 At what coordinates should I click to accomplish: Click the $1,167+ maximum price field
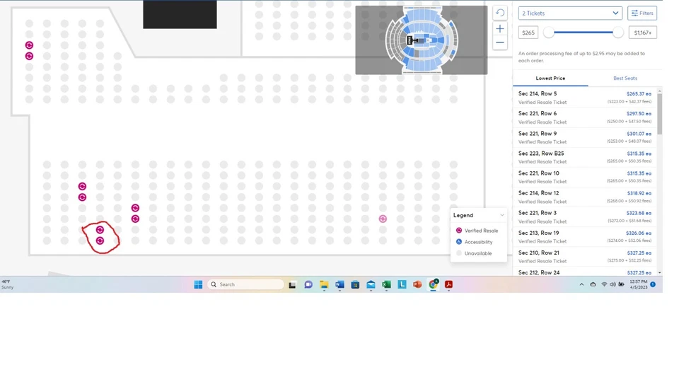[643, 33]
